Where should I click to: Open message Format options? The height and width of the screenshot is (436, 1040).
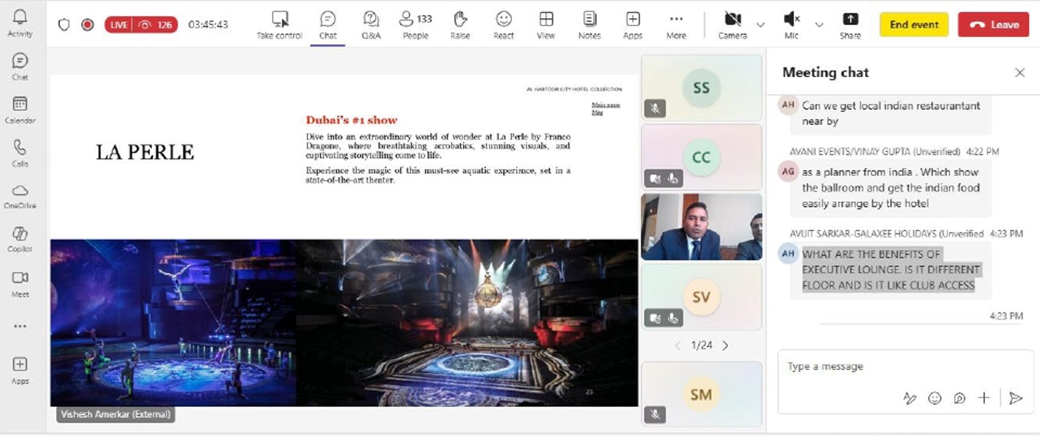point(910,398)
